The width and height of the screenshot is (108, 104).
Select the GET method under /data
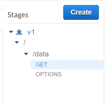click(41, 65)
